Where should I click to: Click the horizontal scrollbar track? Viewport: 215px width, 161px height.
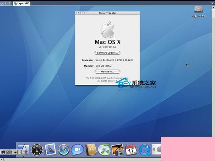(82, 159)
